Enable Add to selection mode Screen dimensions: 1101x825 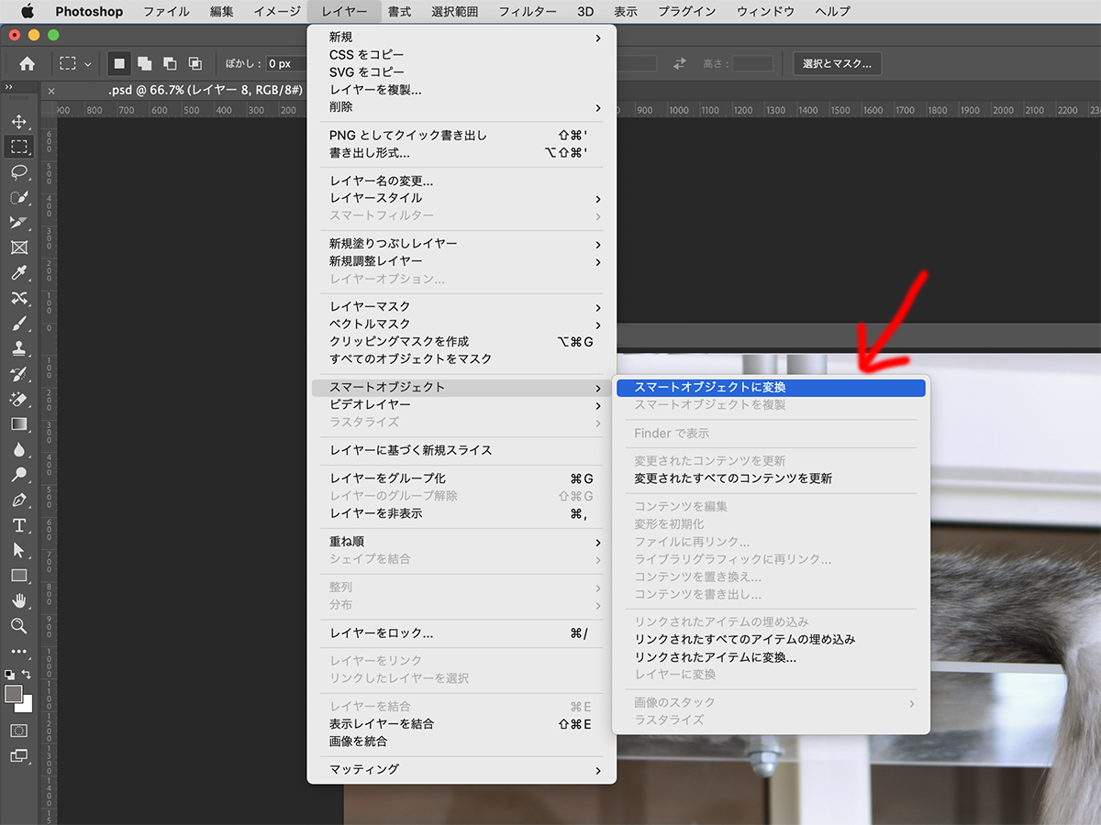pos(145,63)
